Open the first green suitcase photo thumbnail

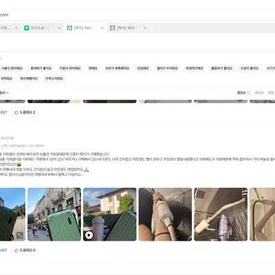pyautogui.click(x=12, y=214)
